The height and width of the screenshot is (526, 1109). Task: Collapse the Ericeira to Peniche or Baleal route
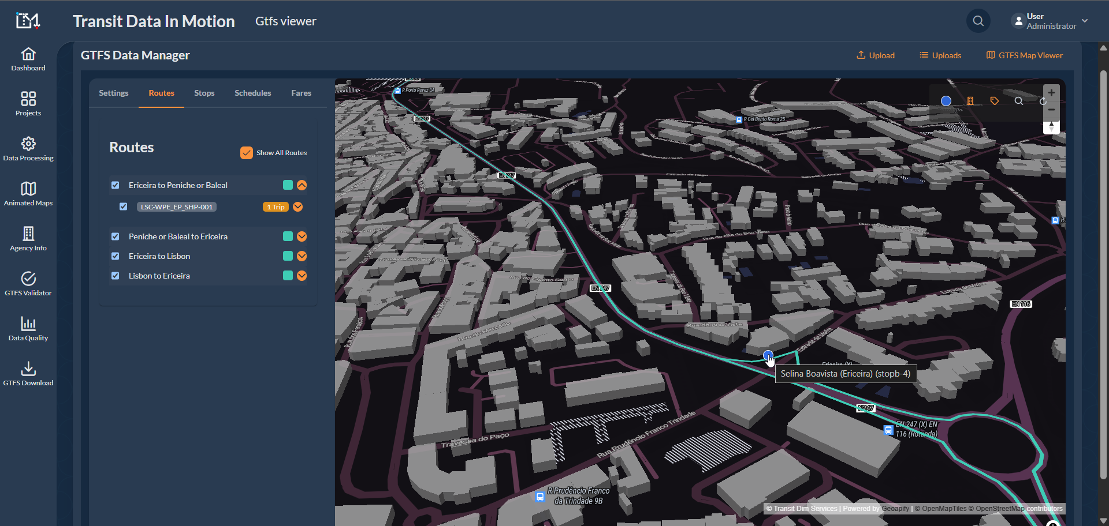click(302, 185)
